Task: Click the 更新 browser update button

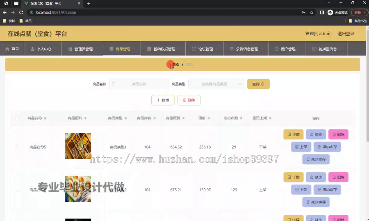Action: (x=359, y=12)
